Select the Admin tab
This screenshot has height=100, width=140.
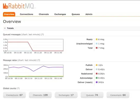click(x=89, y=14)
